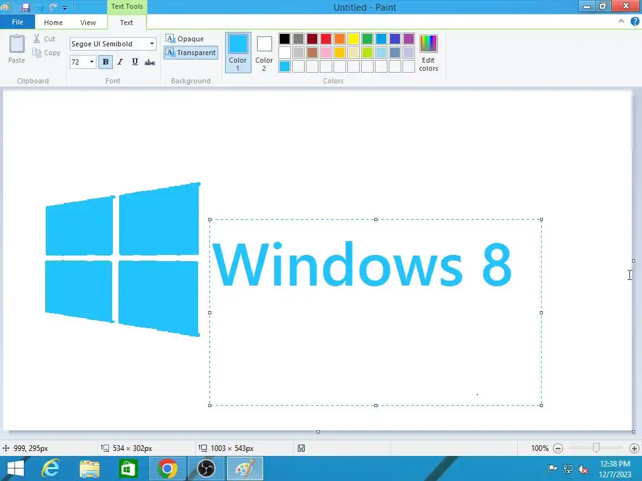
Task: Pick the dark red color swatch
Action: pyautogui.click(x=312, y=39)
